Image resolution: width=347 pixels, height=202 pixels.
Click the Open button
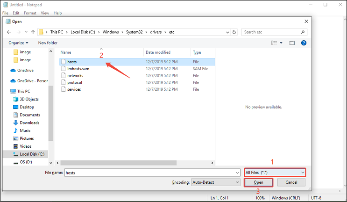pos(258,182)
